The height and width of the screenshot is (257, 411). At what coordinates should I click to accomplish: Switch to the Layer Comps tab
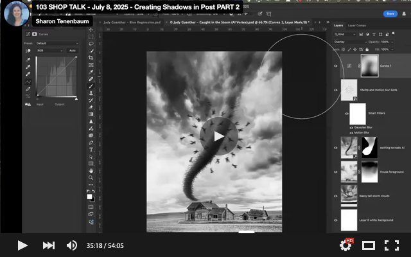(x=357, y=26)
